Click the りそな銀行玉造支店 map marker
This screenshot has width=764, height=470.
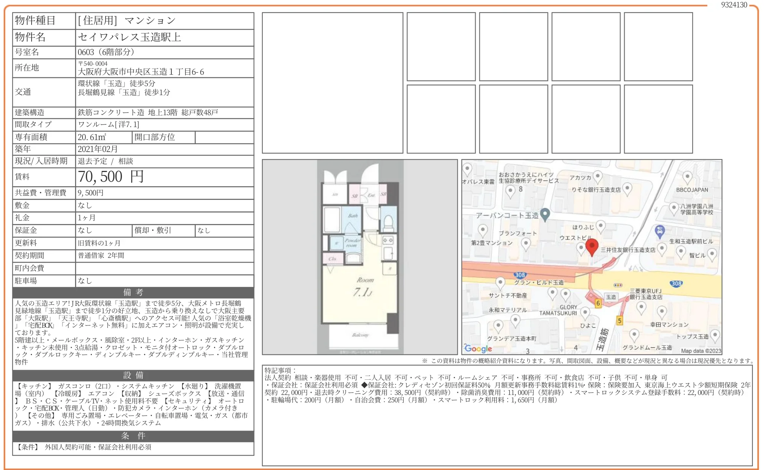click(x=627, y=188)
